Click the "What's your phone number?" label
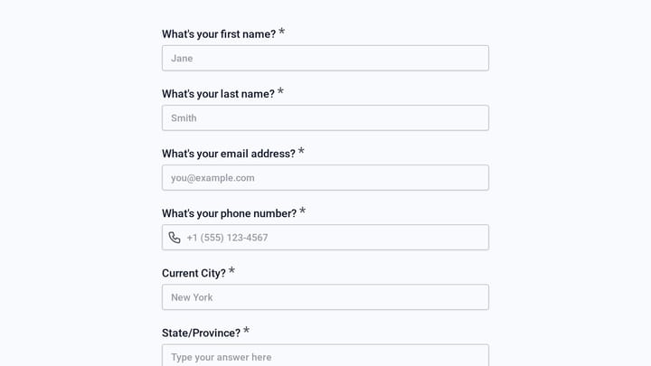The image size is (651, 366). [x=229, y=213]
